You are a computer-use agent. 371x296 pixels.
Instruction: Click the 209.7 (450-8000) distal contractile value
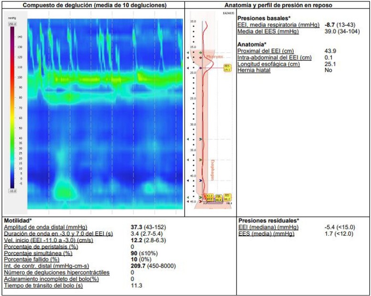(153, 266)
